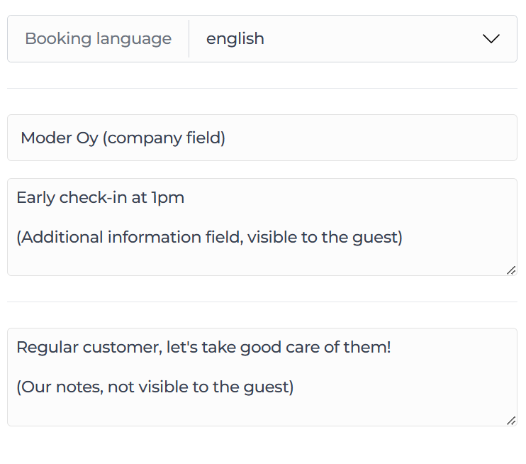The height and width of the screenshot is (464, 526).
Task: Place cursor after "(company field)" text
Action: click(x=226, y=138)
